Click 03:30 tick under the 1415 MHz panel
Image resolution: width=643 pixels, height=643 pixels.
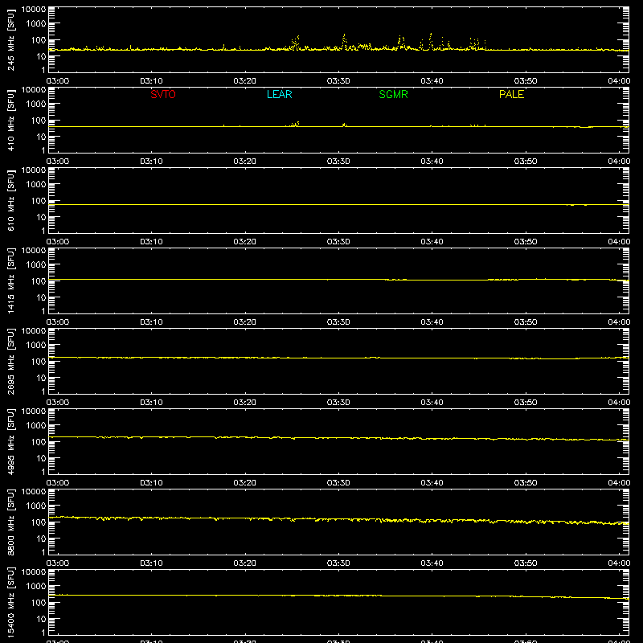pyautogui.click(x=338, y=322)
